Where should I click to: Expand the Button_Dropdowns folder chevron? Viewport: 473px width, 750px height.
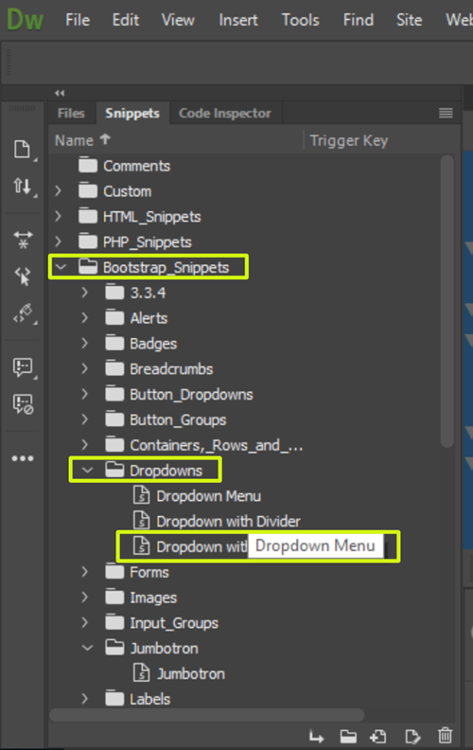point(85,394)
